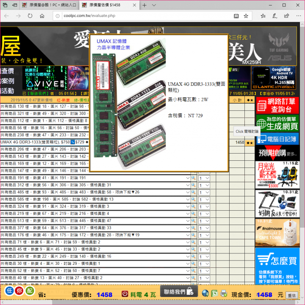The image size is (305, 305).
Task: Click the browser Refresh icon
Action: [x=30, y=16]
